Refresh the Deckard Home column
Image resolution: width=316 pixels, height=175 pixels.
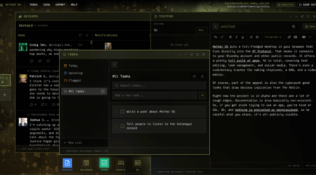81,35
